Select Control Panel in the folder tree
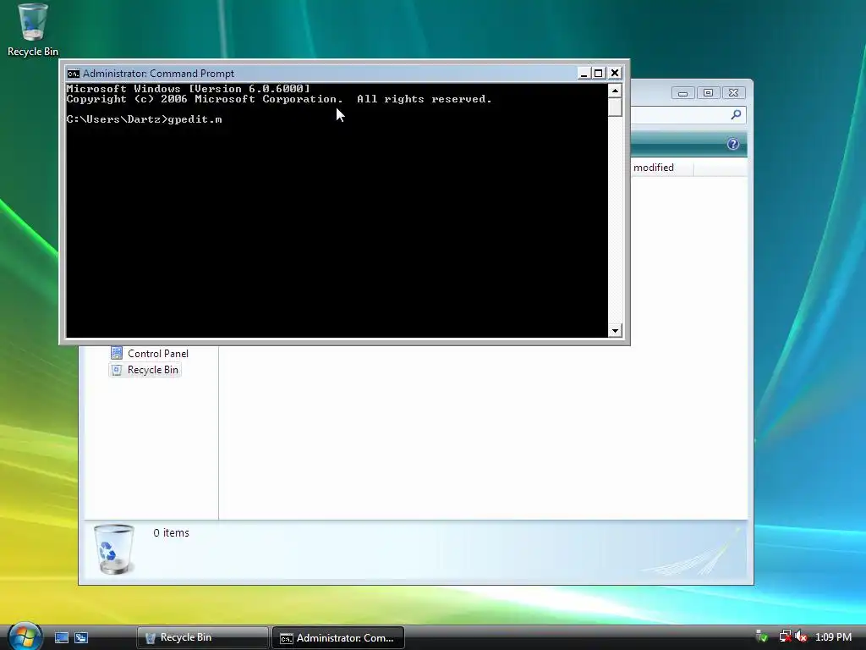Screen dimensions: 866x650 click(158, 354)
